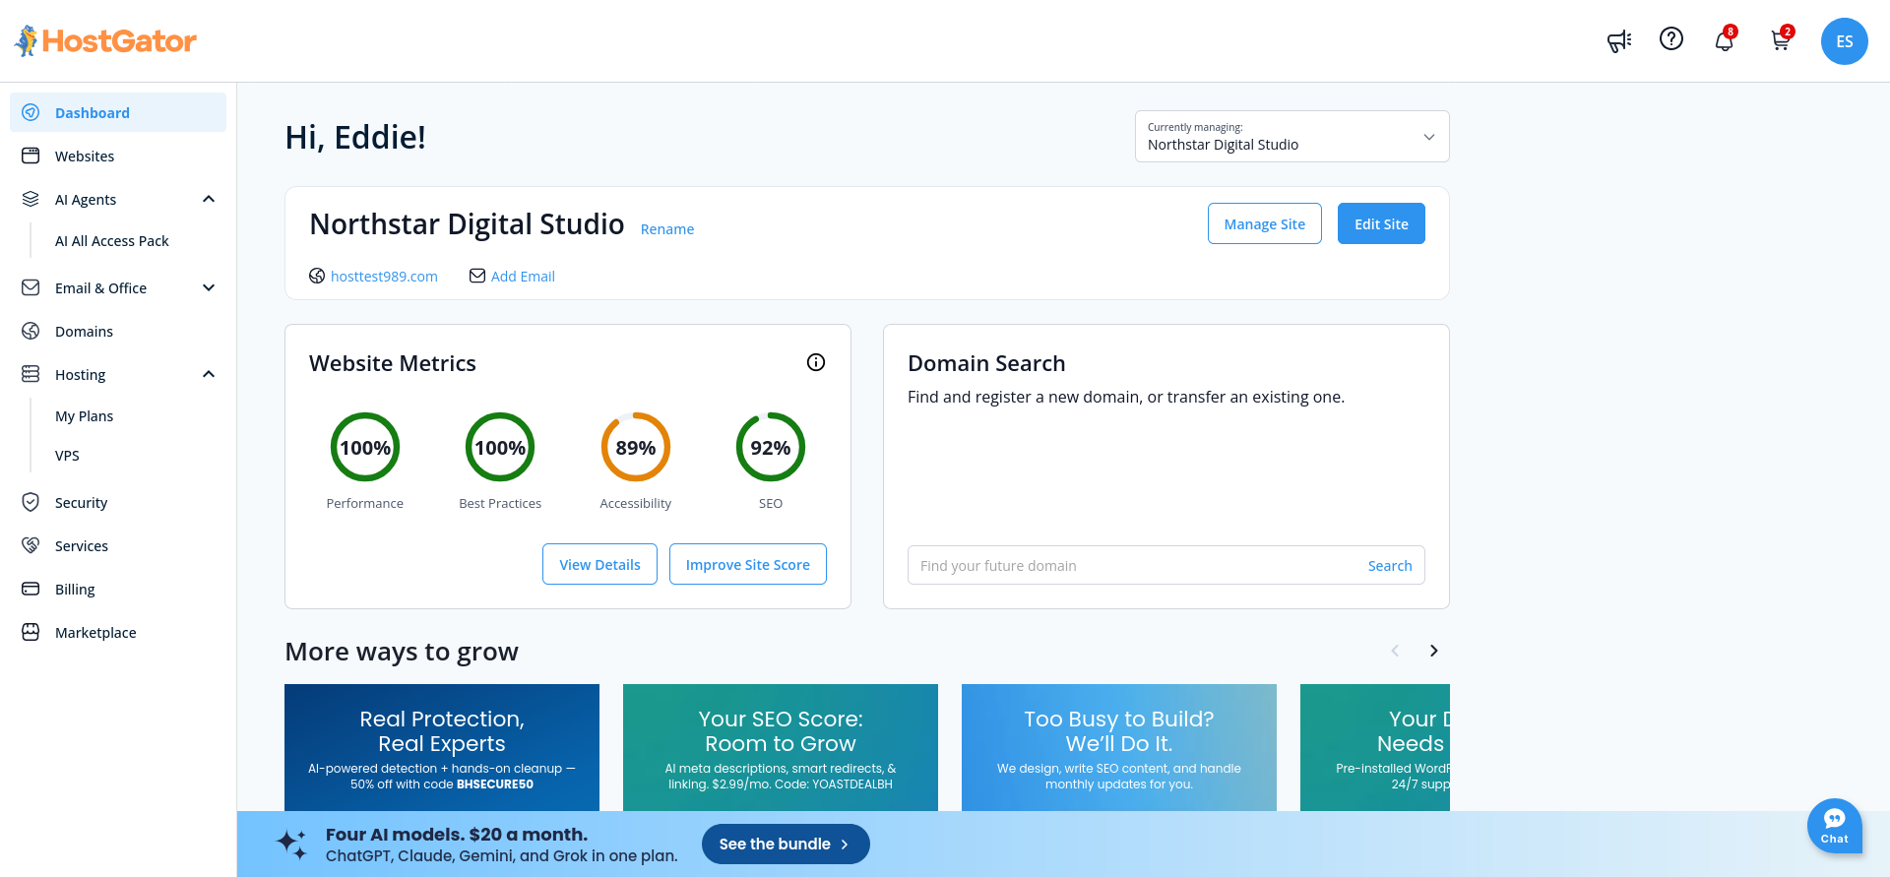Open the help question mark icon

(1671, 38)
